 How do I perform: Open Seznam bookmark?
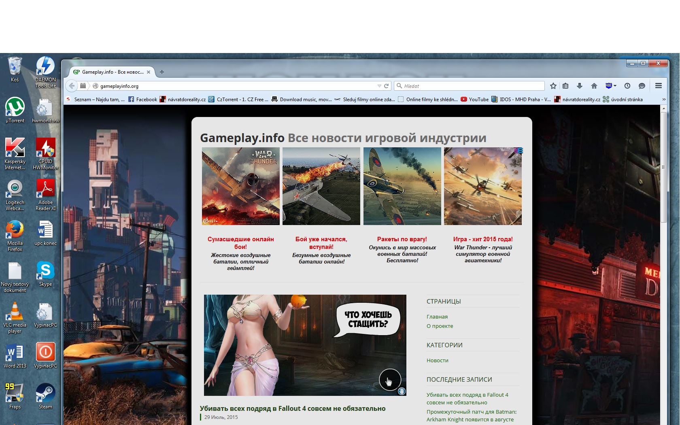(96, 99)
